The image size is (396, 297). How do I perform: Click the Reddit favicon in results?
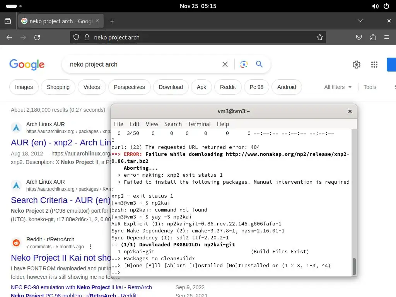[16, 243]
